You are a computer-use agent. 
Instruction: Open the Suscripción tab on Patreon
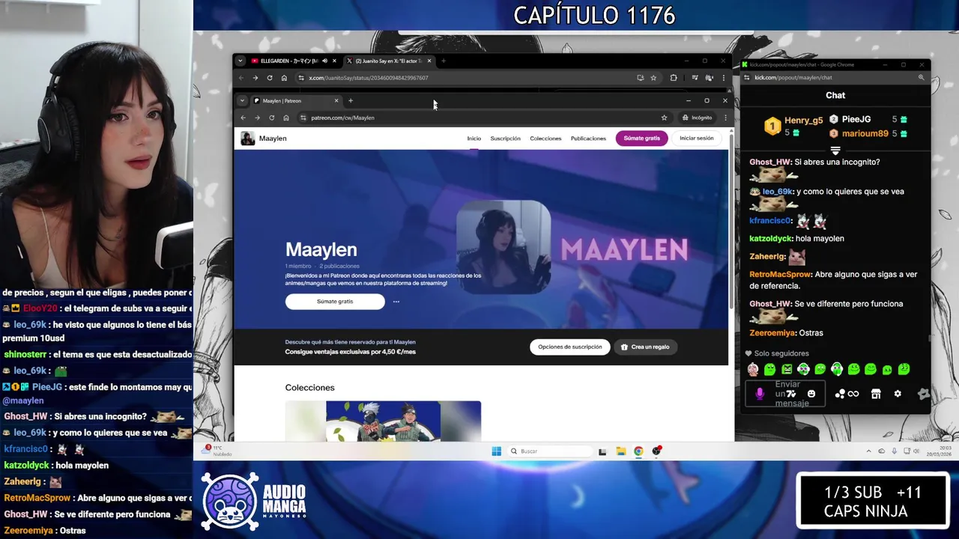point(506,138)
